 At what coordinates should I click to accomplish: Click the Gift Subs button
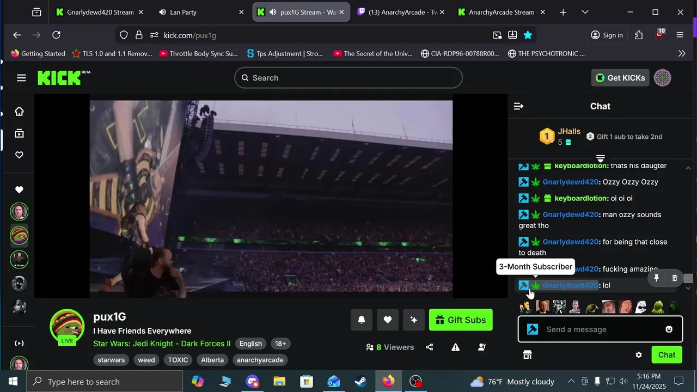point(461,320)
